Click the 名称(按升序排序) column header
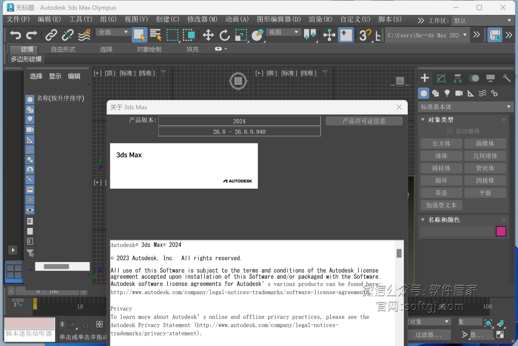This screenshot has height=346, width=518. (61, 98)
